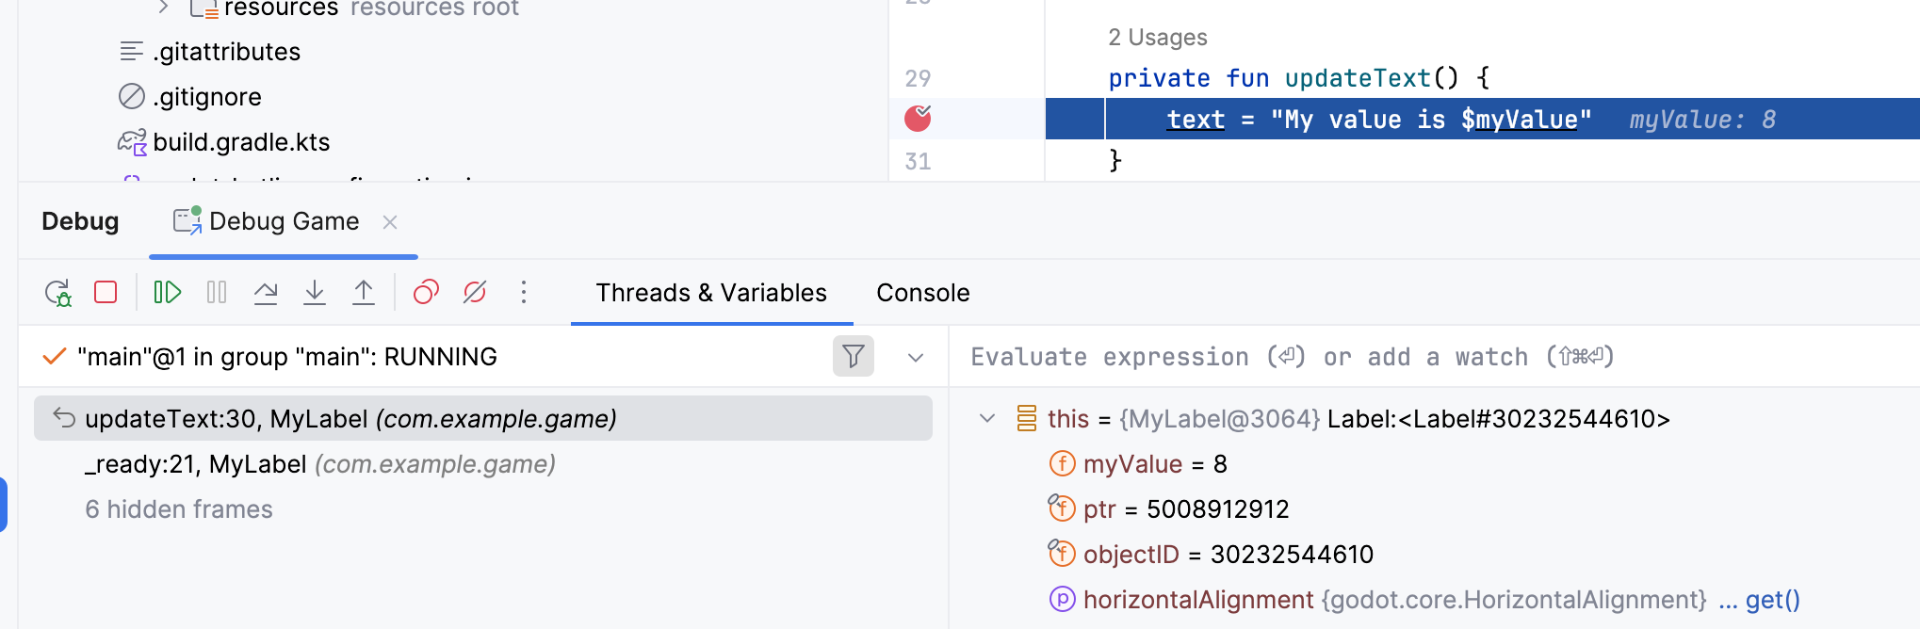The height and width of the screenshot is (629, 1920).
Task: Select the updateText:30 stack frame
Action: 483,418
